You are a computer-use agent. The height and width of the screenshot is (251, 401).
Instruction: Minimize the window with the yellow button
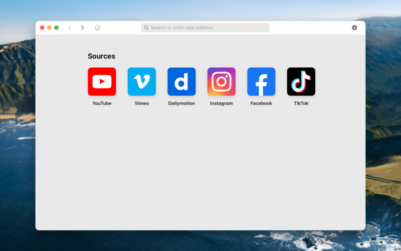pos(49,28)
